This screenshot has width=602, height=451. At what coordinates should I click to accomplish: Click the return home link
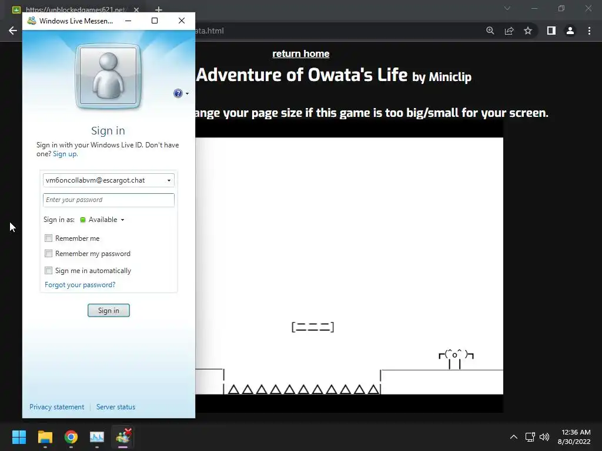[x=300, y=53]
